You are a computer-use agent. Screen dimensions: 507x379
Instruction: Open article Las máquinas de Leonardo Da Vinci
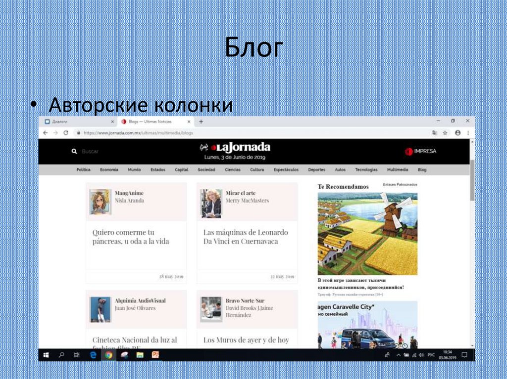coord(246,237)
